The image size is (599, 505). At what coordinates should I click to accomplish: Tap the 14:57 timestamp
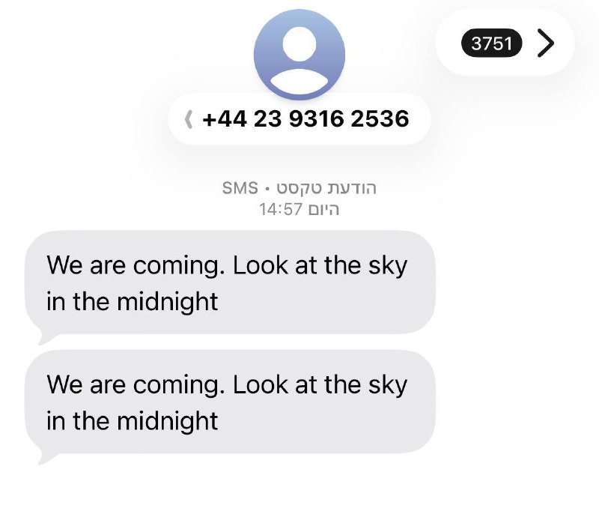click(281, 210)
